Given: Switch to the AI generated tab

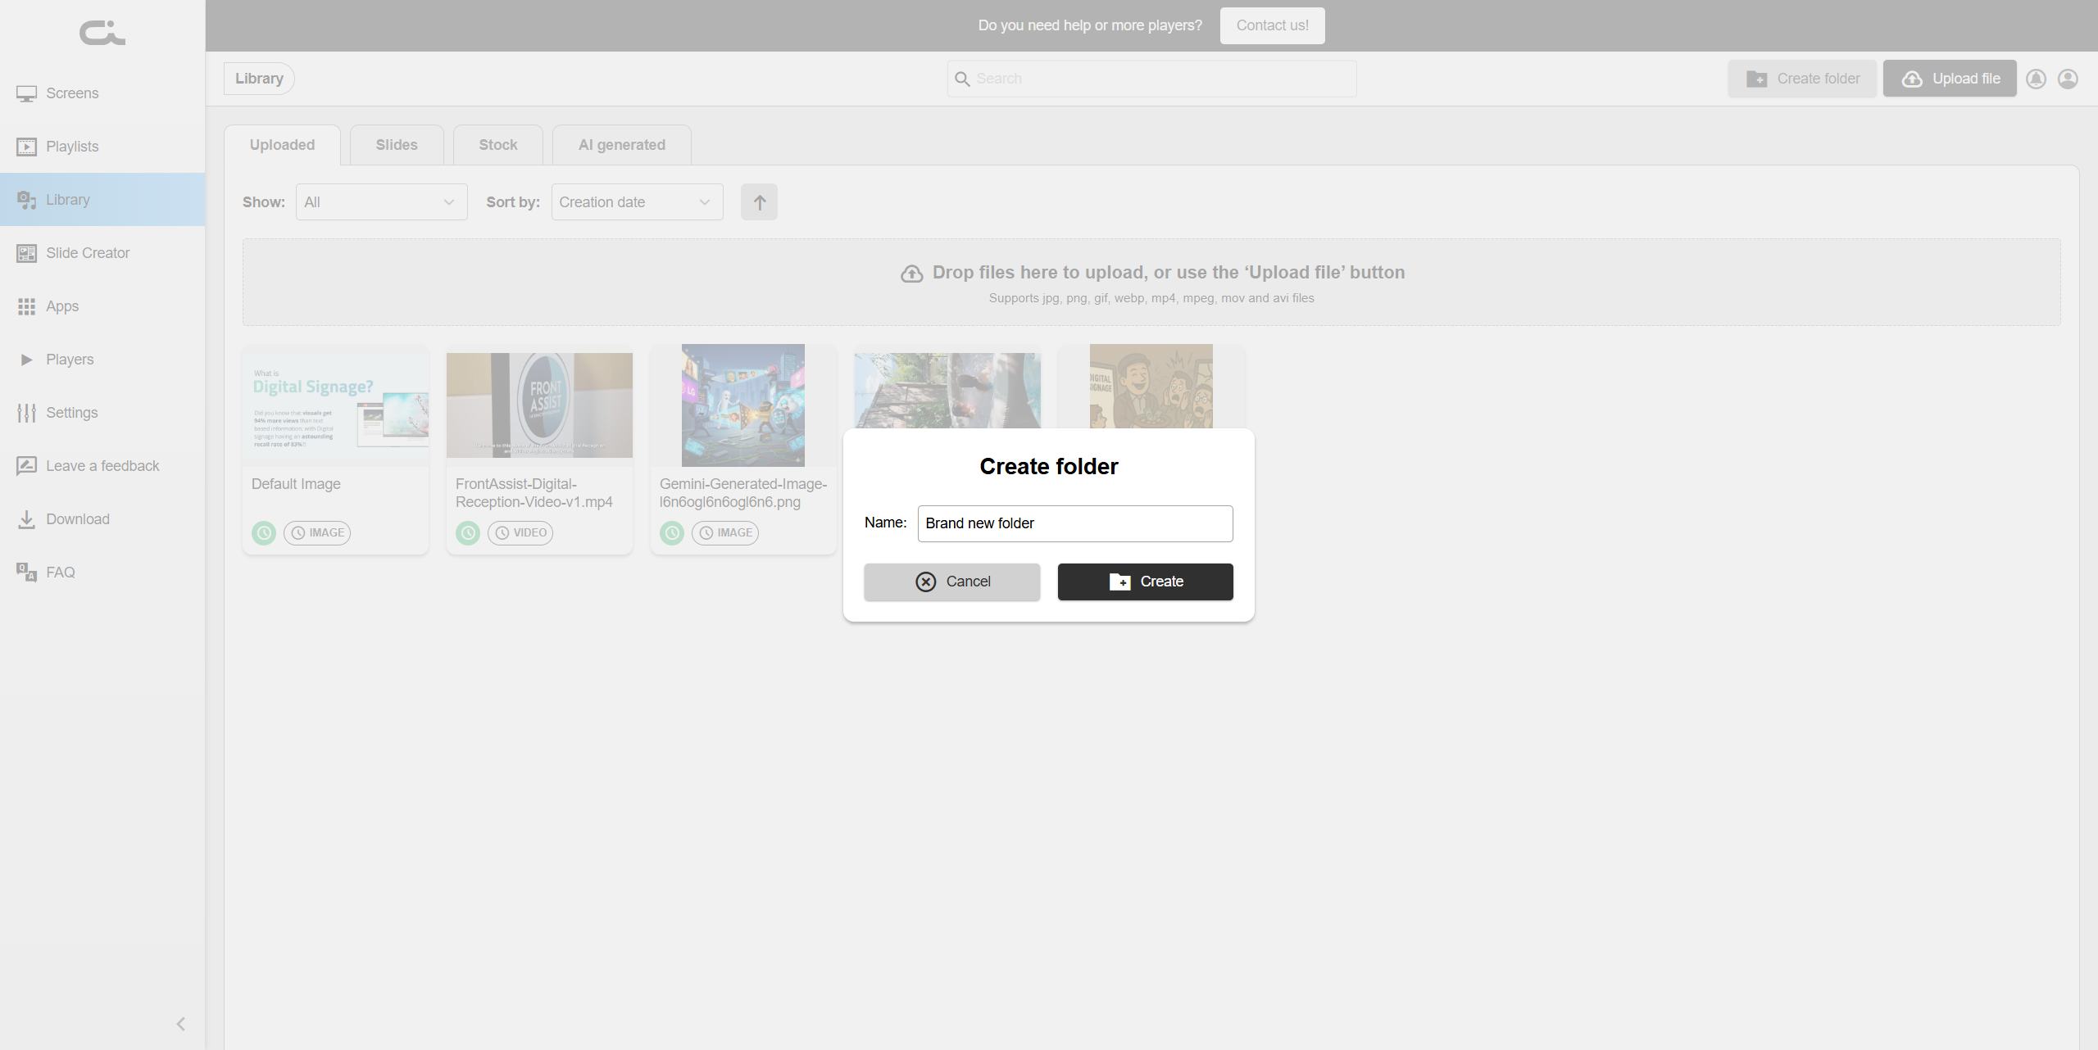Looking at the screenshot, I should (621, 145).
